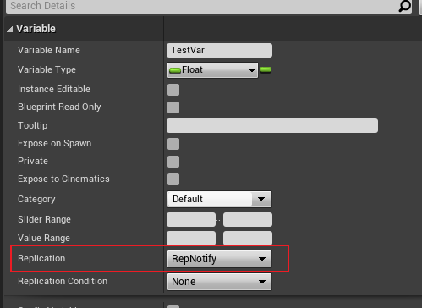Click the Value Range minimum field
The height and width of the screenshot is (308, 422).
(191, 238)
